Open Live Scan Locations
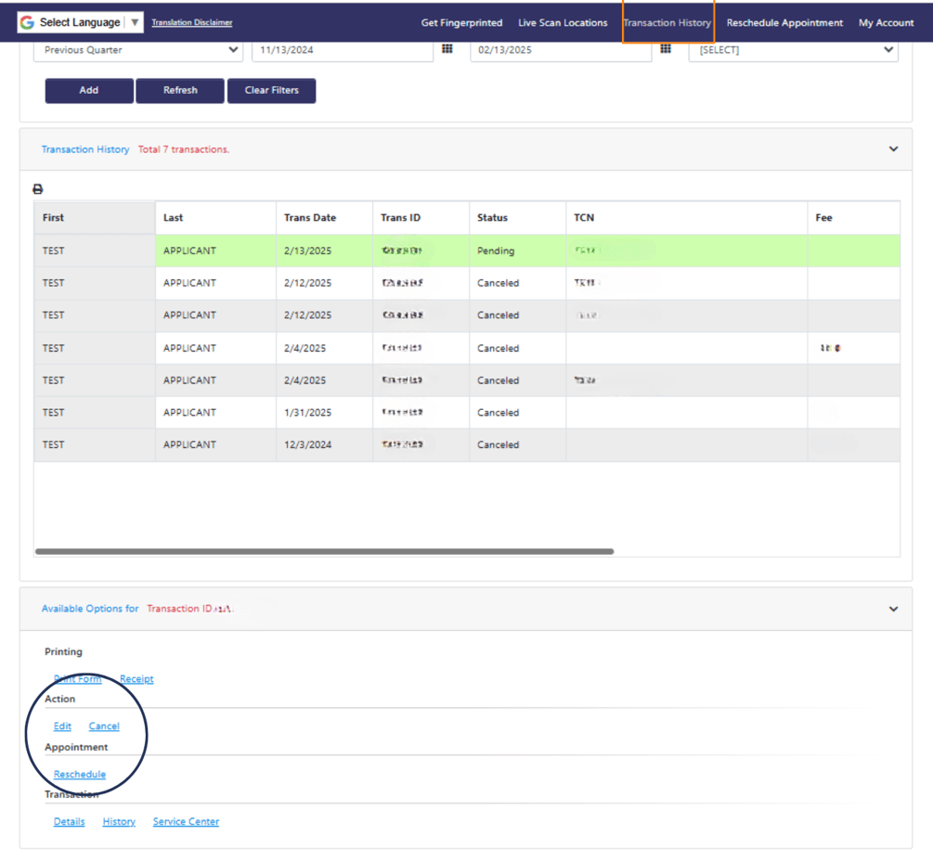 [x=563, y=22]
